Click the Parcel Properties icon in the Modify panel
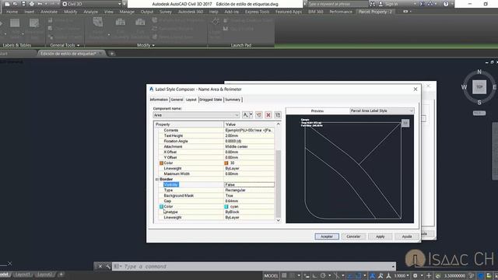The image size is (498, 280). pyautogui.click(x=98, y=23)
